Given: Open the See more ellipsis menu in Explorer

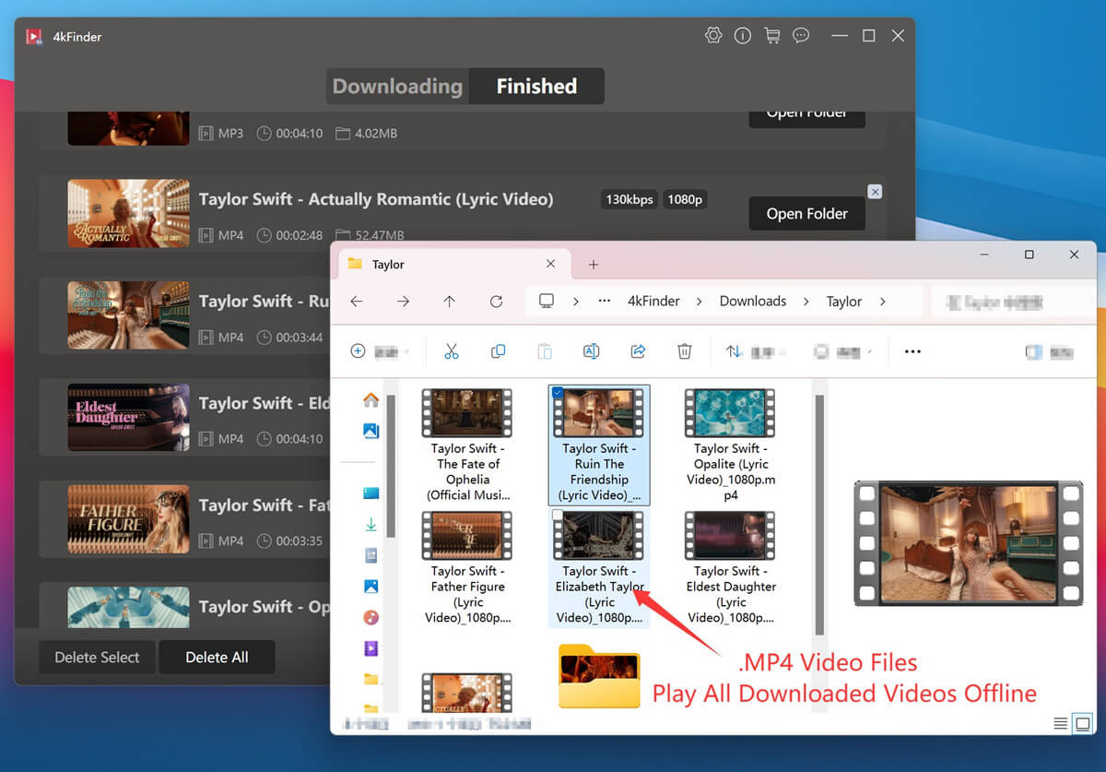Looking at the screenshot, I should pos(912,351).
